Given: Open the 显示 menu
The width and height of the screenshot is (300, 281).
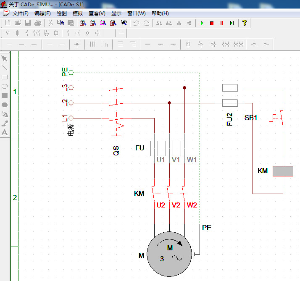Looking at the screenshot, I should click(116, 13).
